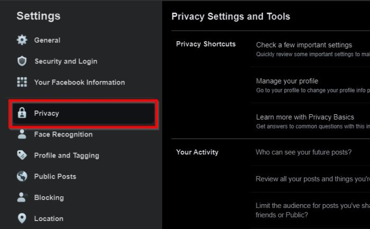The image size is (370, 229).
Task: Click the Profile and Tagging tag icon
Action: pos(22,155)
